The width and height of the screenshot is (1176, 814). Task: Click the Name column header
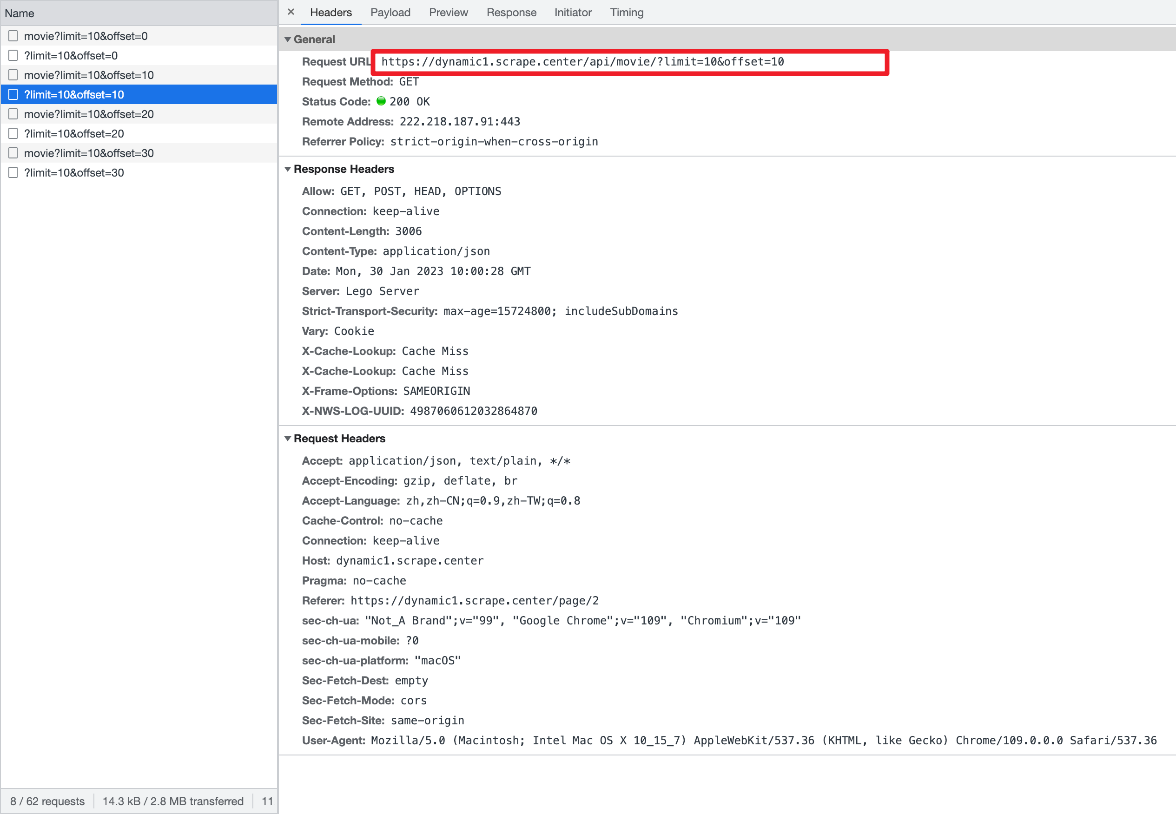(x=139, y=13)
